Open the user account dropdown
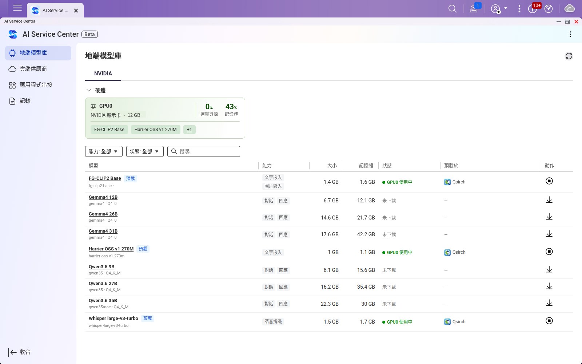The width and height of the screenshot is (582, 364). tap(499, 9)
